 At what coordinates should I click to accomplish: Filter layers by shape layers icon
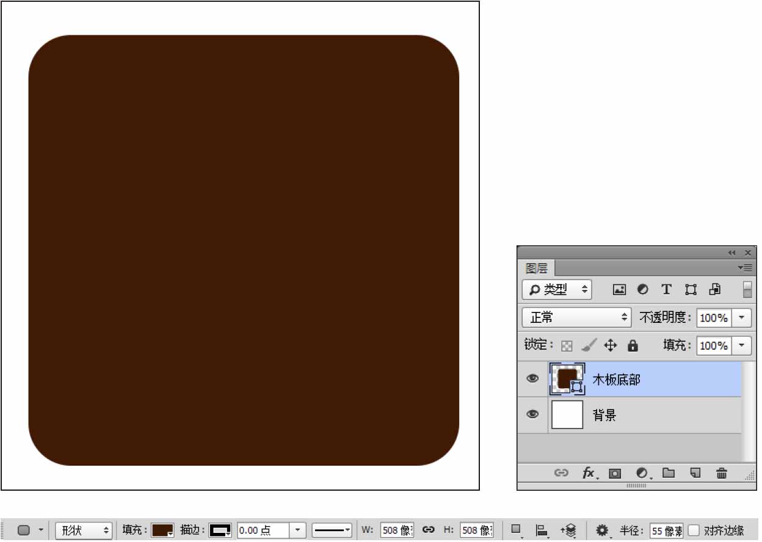[x=691, y=290]
